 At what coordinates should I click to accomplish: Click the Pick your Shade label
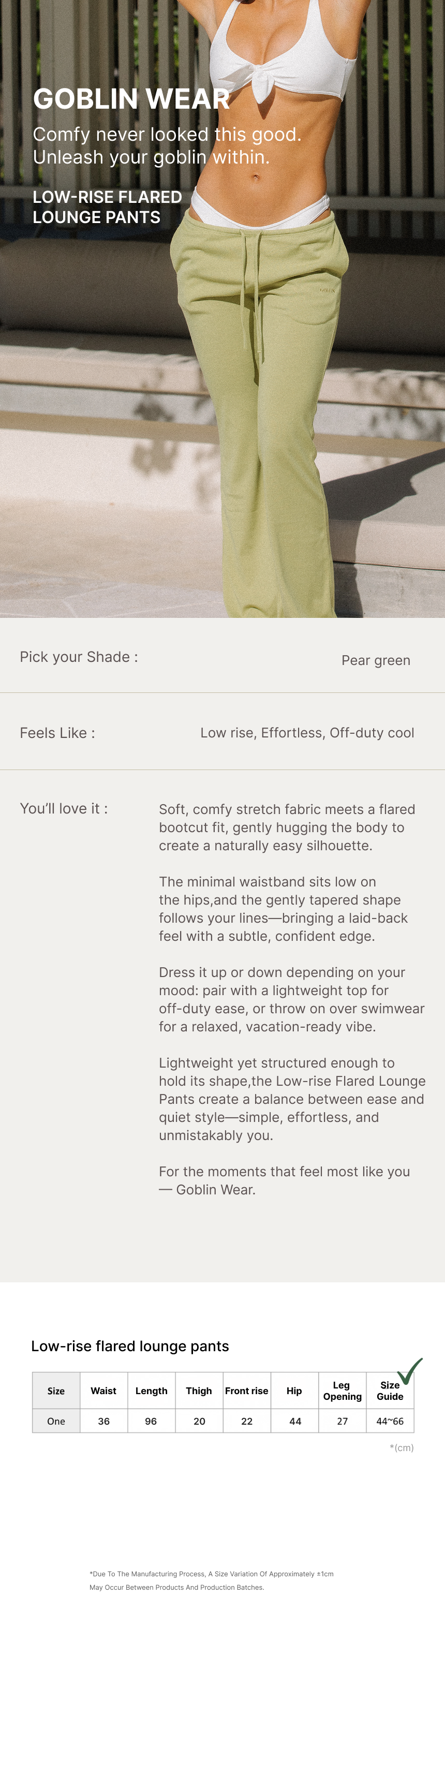pos(79,657)
